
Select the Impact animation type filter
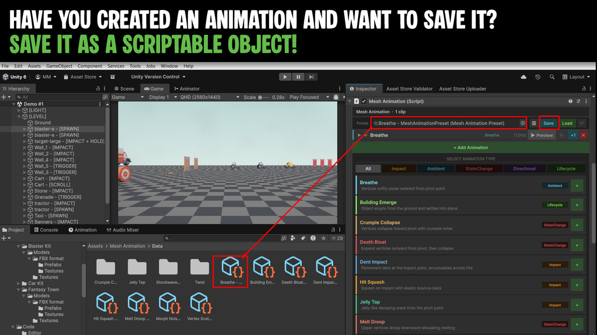[398, 169]
